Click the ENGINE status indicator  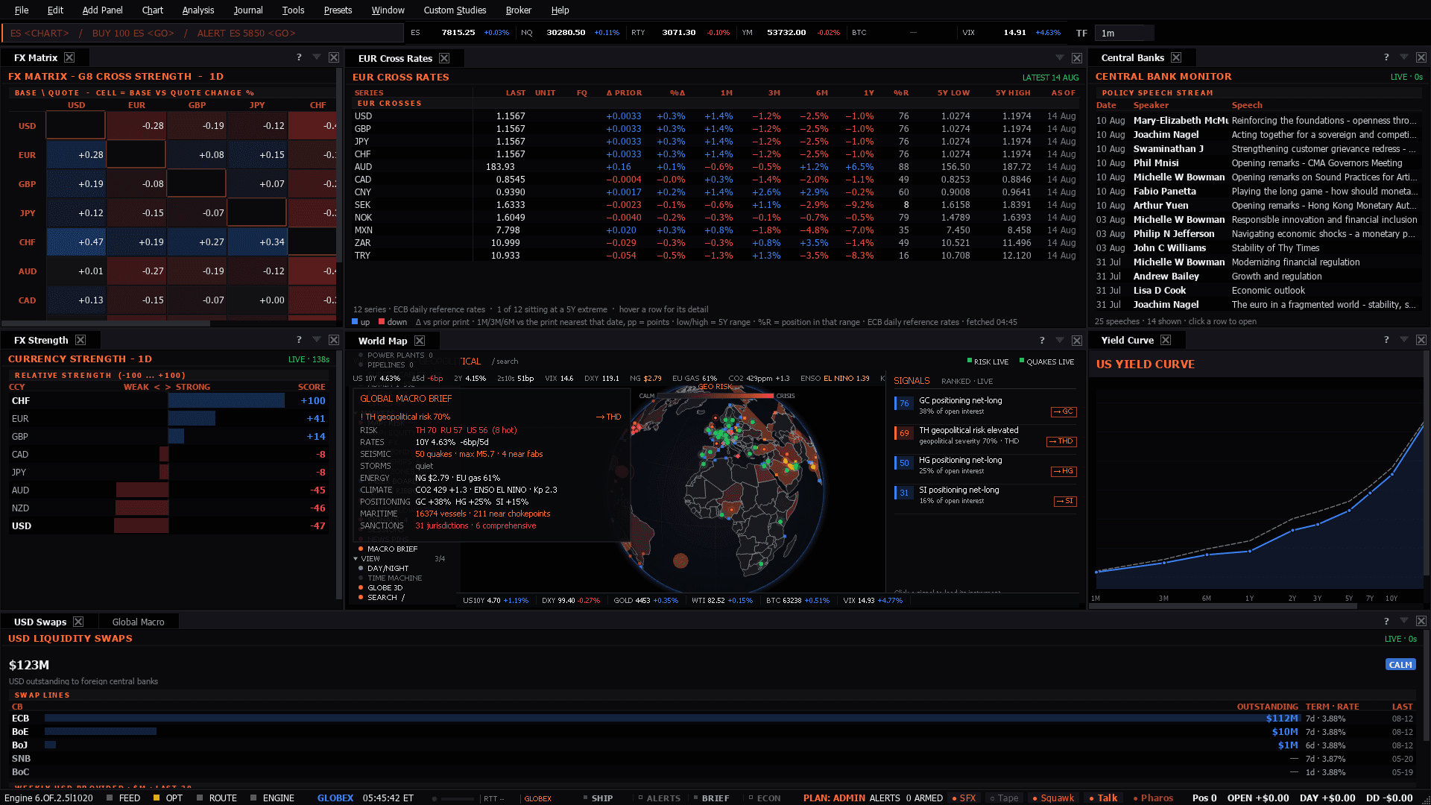pyautogui.click(x=272, y=798)
